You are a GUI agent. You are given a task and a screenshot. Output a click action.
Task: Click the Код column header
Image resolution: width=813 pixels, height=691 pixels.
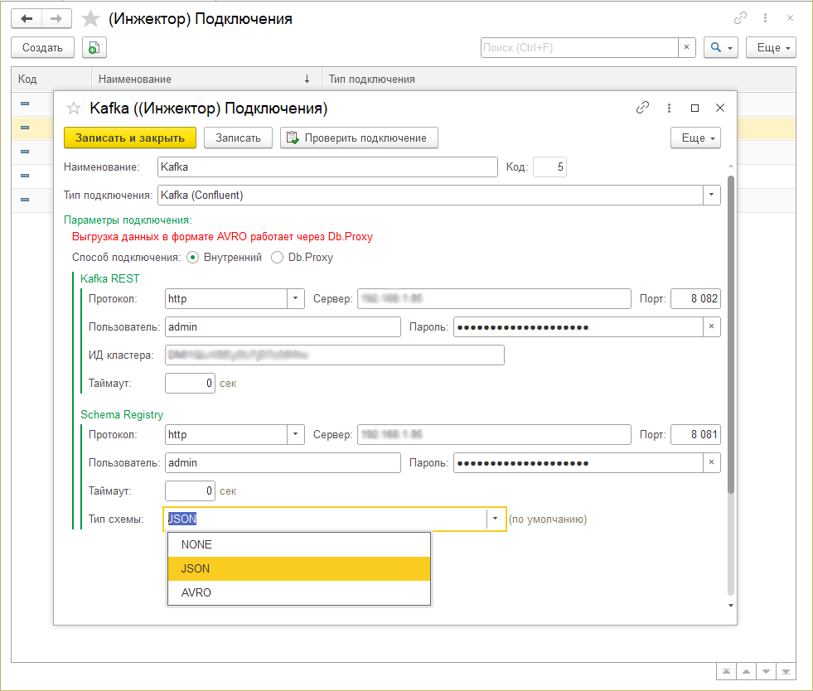(x=51, y=80)
